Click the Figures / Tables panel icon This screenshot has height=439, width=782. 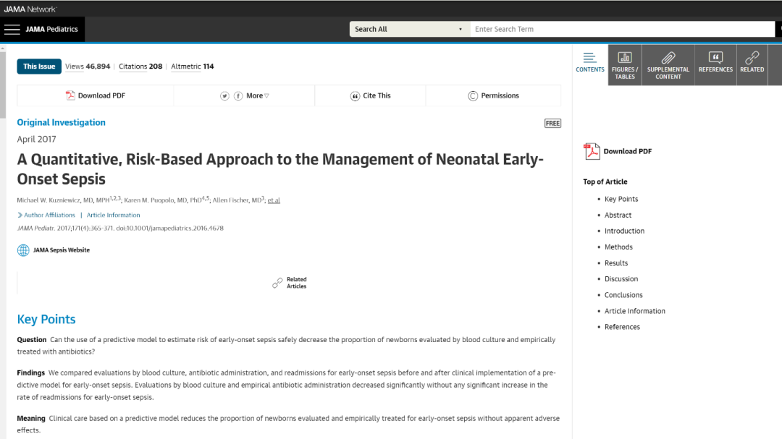click(x=624, y=58)
